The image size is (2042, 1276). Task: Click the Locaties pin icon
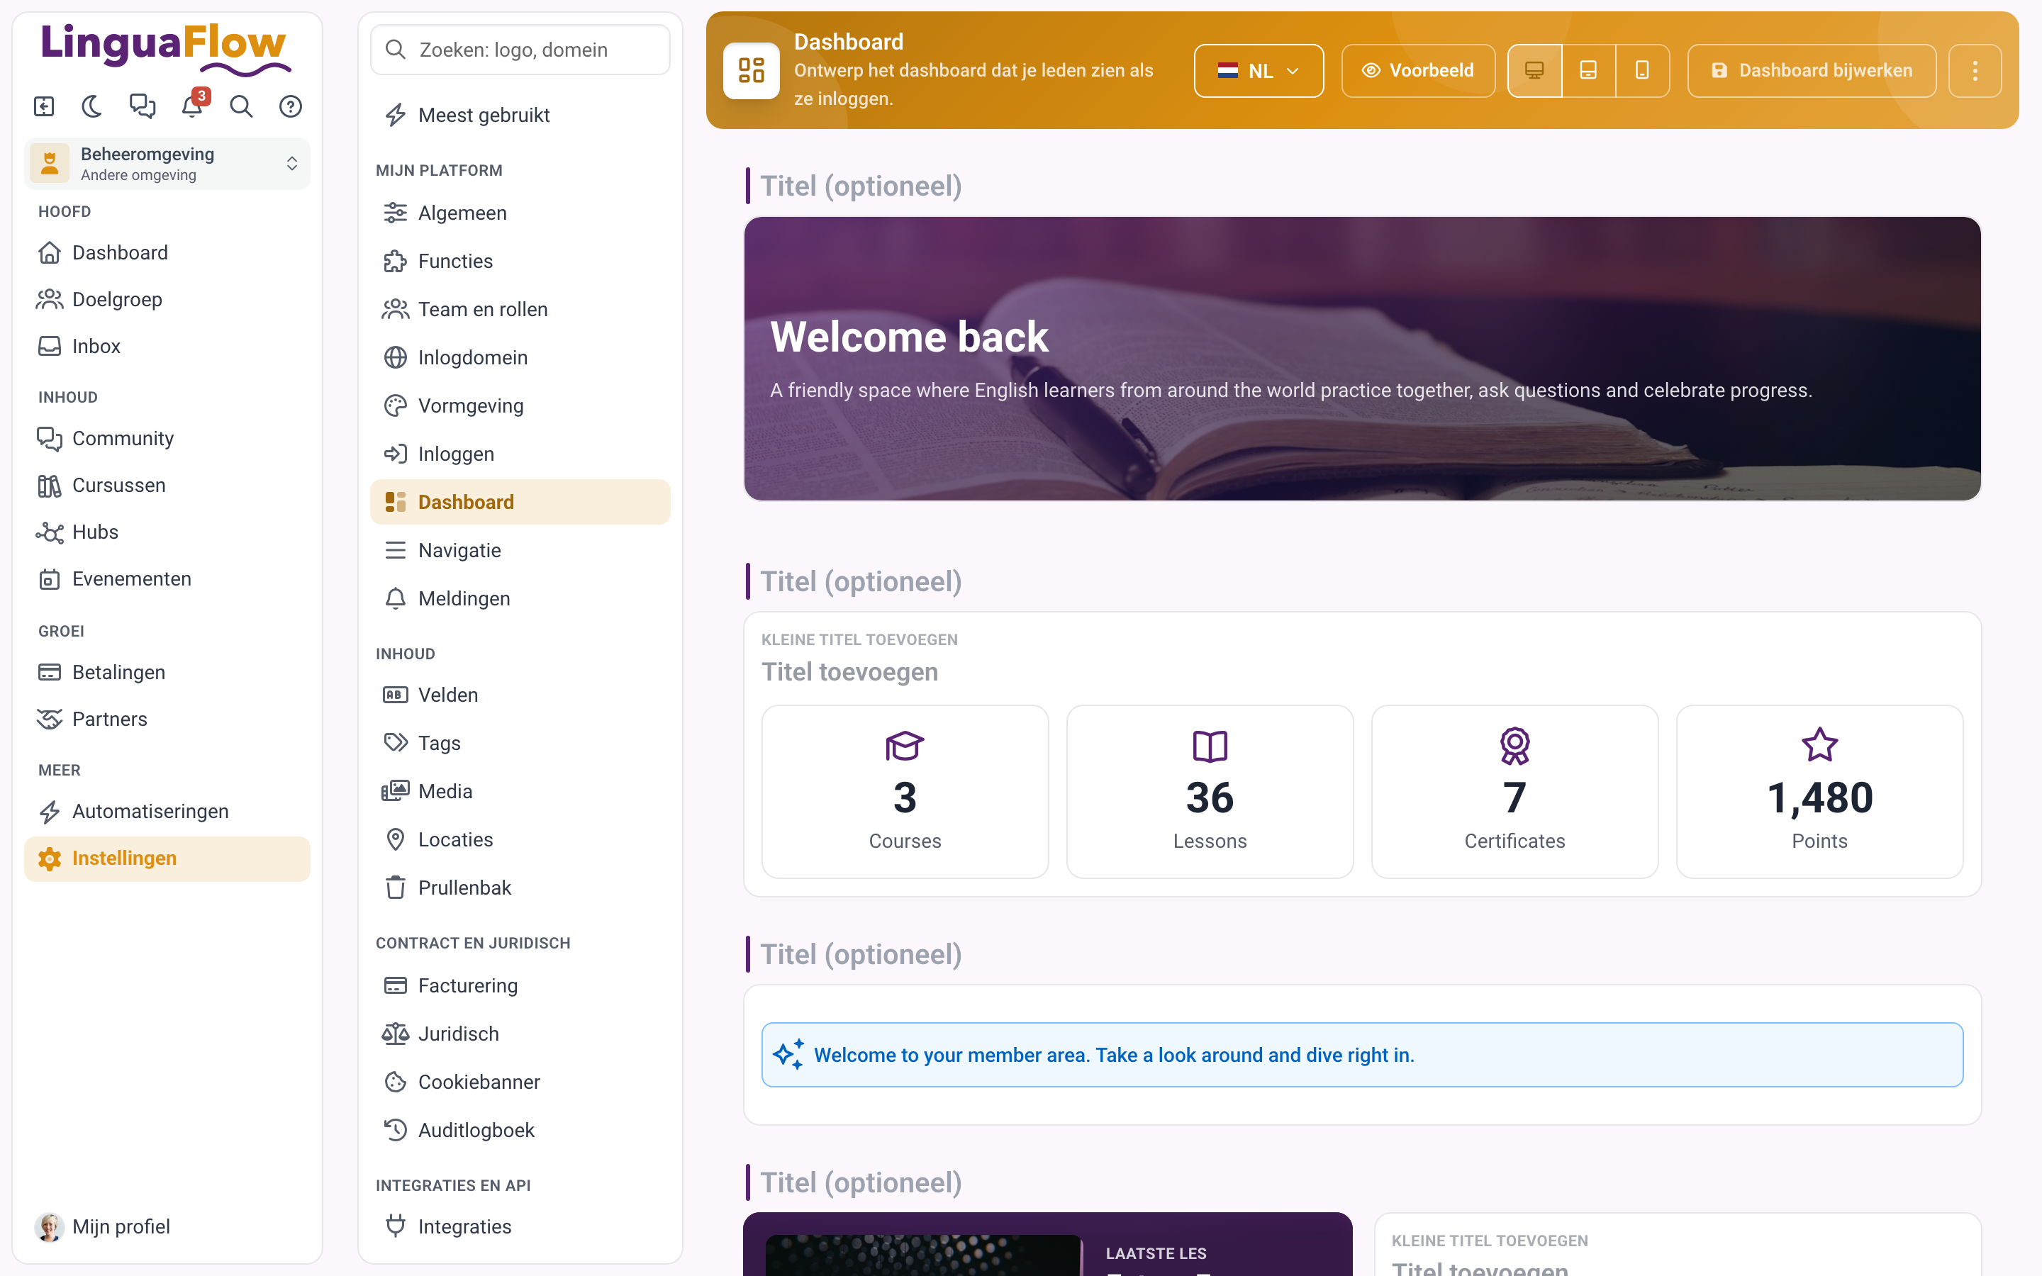pos(395,840)
